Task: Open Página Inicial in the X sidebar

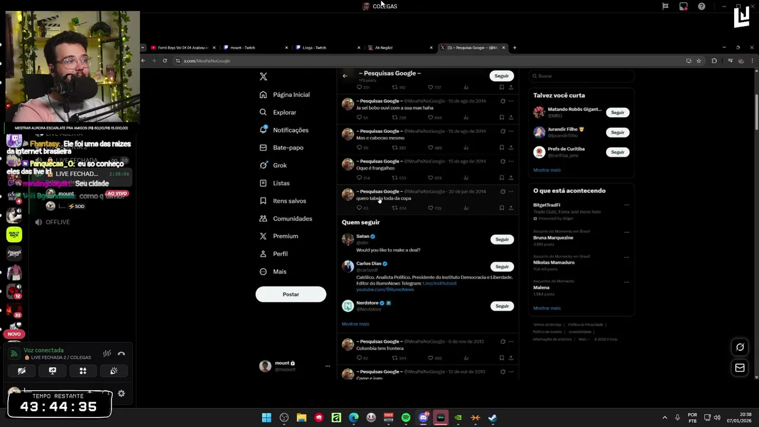Action: pos(285,95)
